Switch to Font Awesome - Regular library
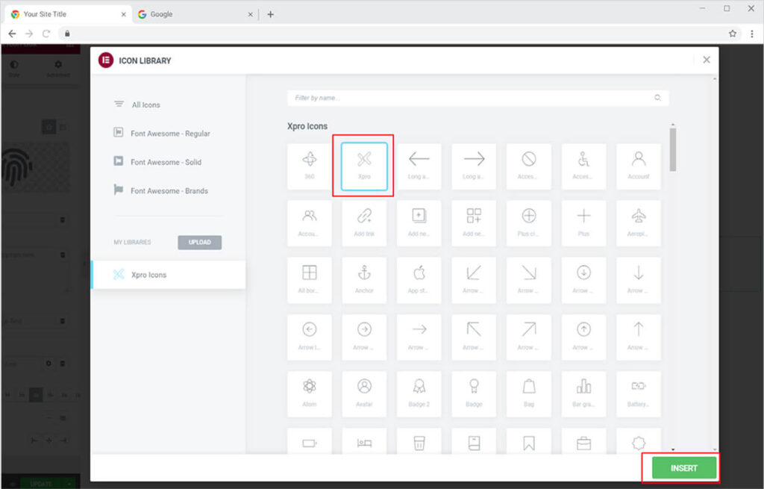Image resolution: width=764 pixels, height=489 pixels. [169, 134]
